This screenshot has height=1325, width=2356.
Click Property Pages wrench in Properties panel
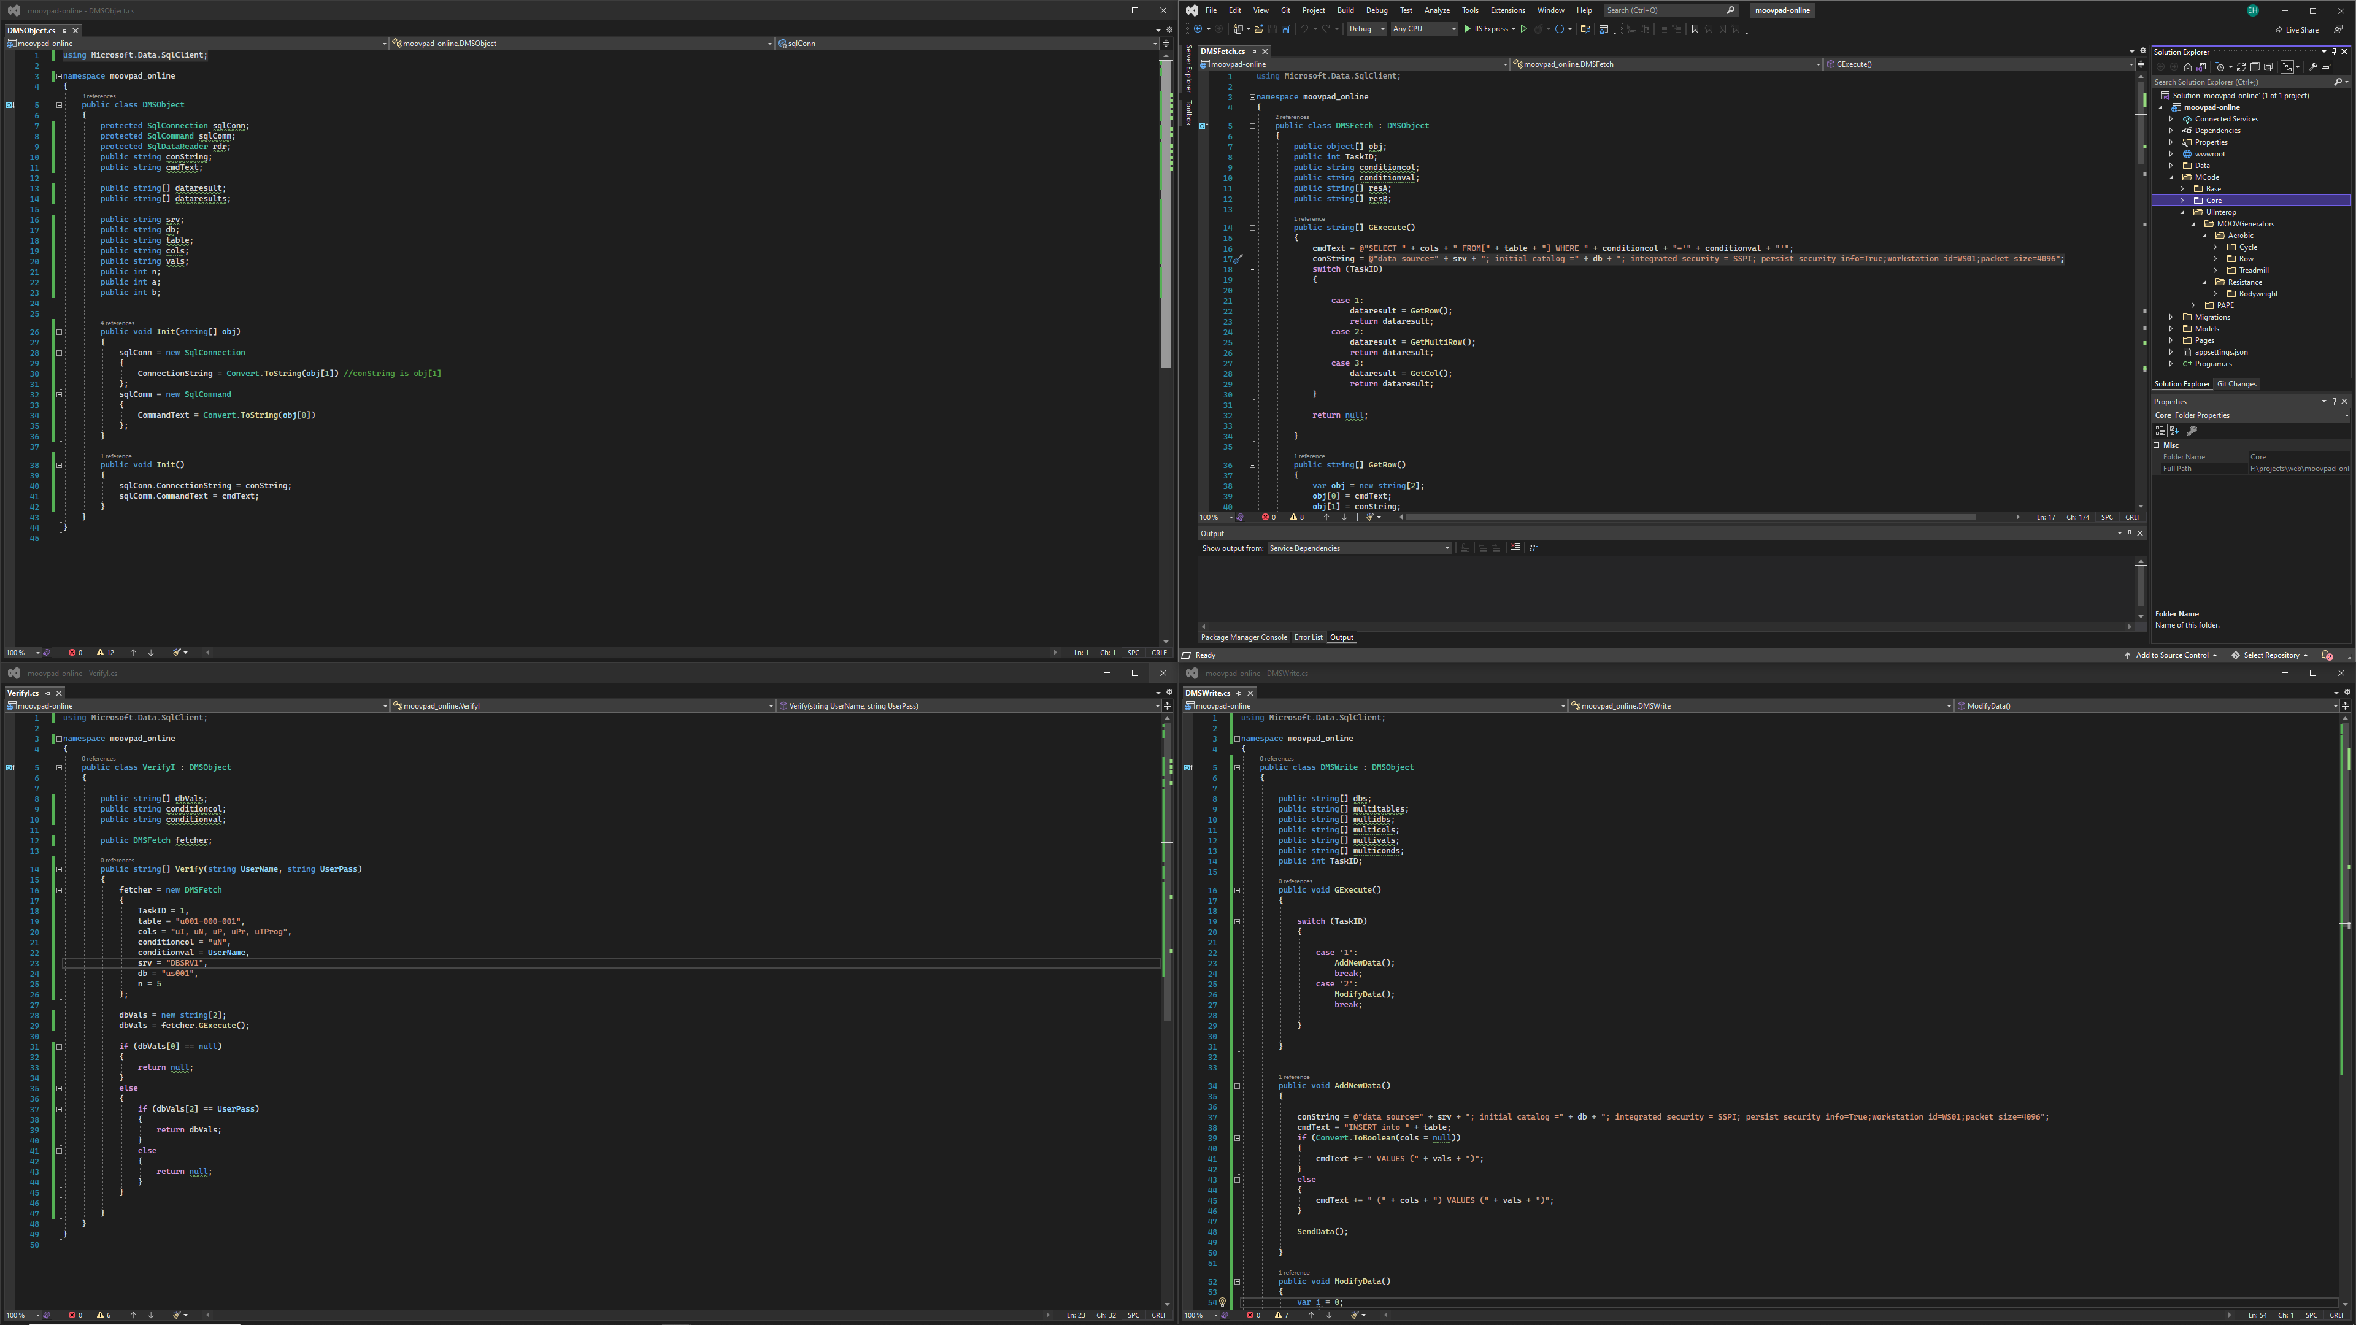point(2192,431)
